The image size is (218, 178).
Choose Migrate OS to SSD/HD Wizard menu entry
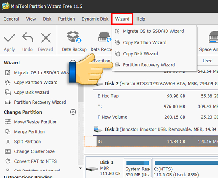pos(154,31)
